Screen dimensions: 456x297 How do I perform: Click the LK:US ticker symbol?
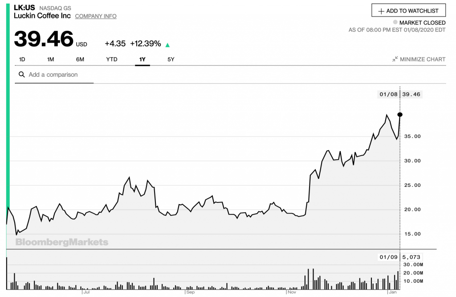[24, 7]
